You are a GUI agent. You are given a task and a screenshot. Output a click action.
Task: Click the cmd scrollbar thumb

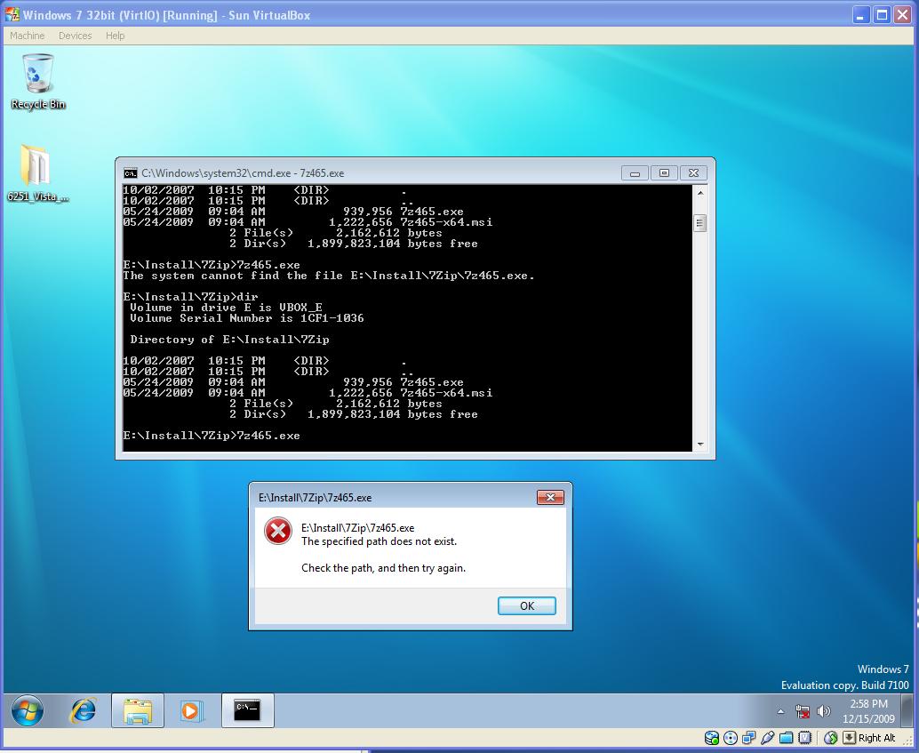point(699,223)
